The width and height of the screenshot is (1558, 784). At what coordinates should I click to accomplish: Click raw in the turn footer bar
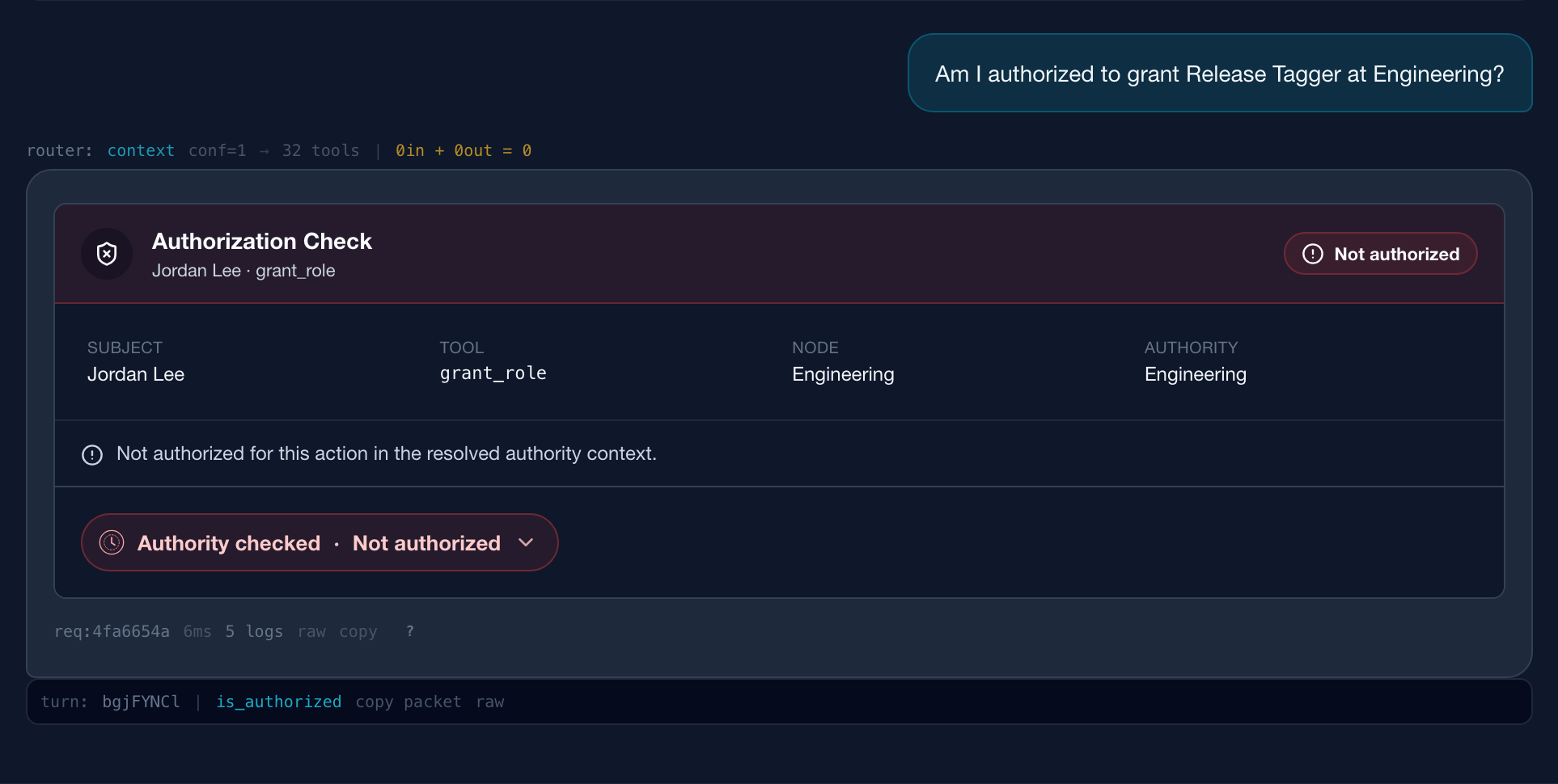point(490,702)
